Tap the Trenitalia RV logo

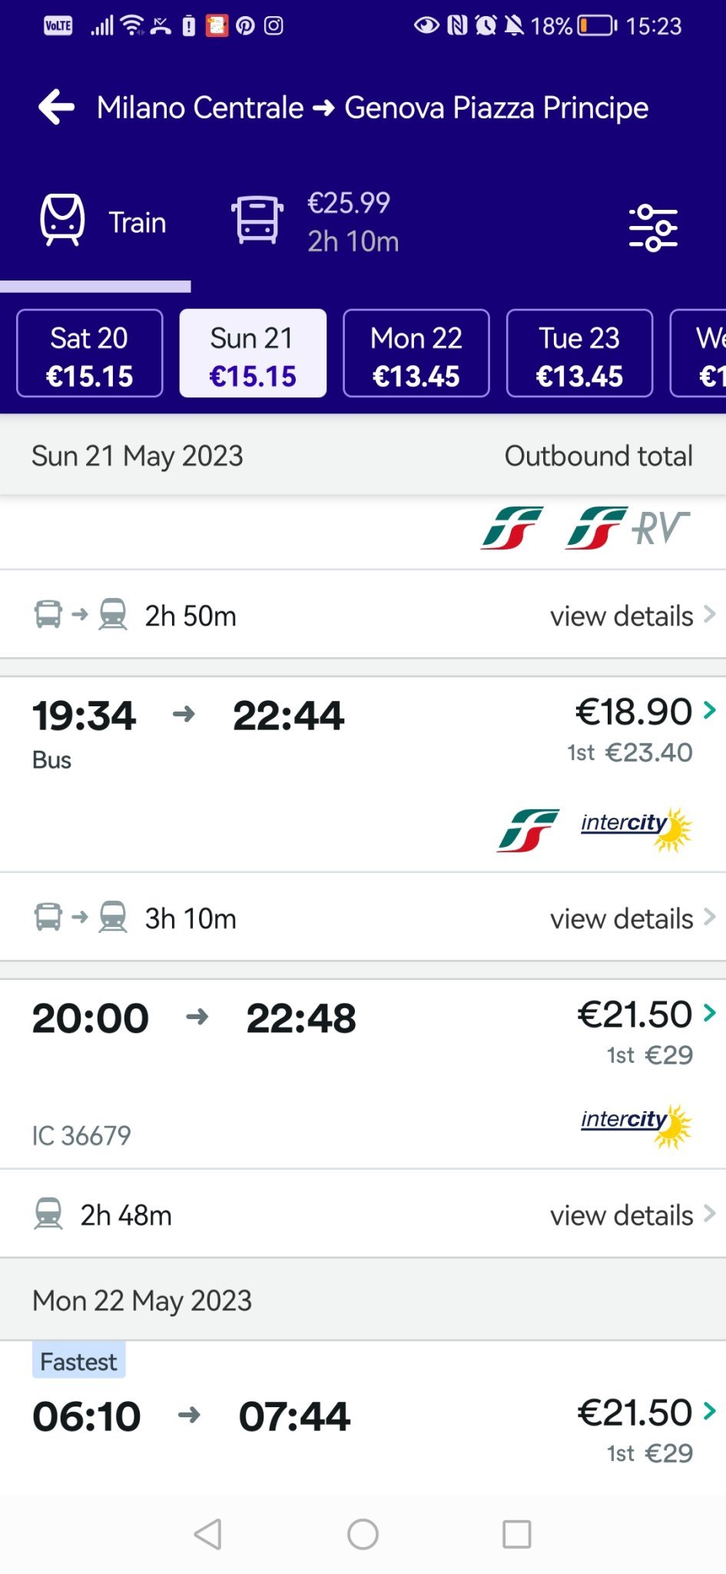[x=628, y=528]
